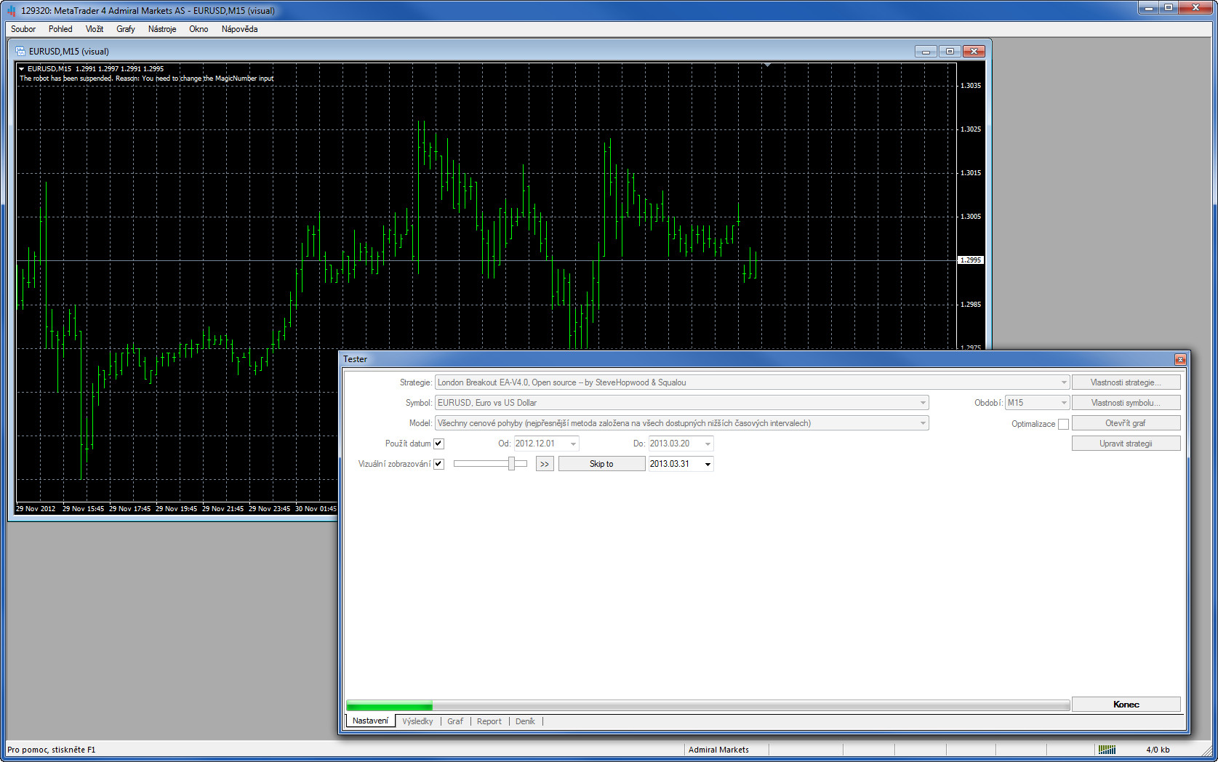
Task: Open the Grafy menu
Action: [x=125, y=29]
